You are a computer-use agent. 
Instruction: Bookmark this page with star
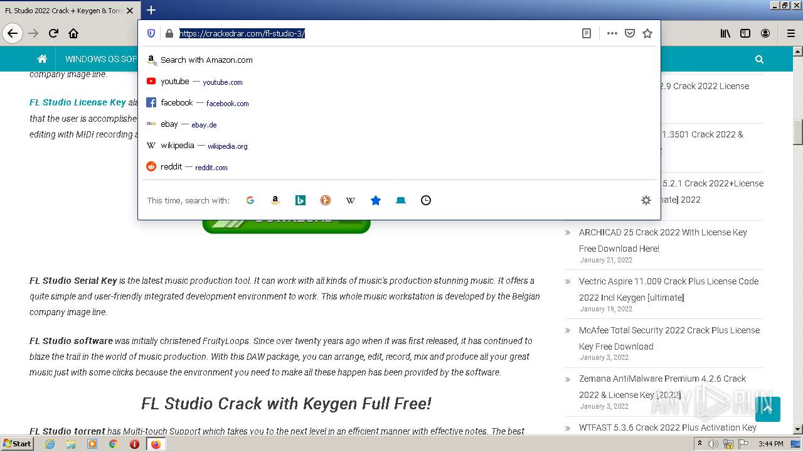(x=647, y=33)
